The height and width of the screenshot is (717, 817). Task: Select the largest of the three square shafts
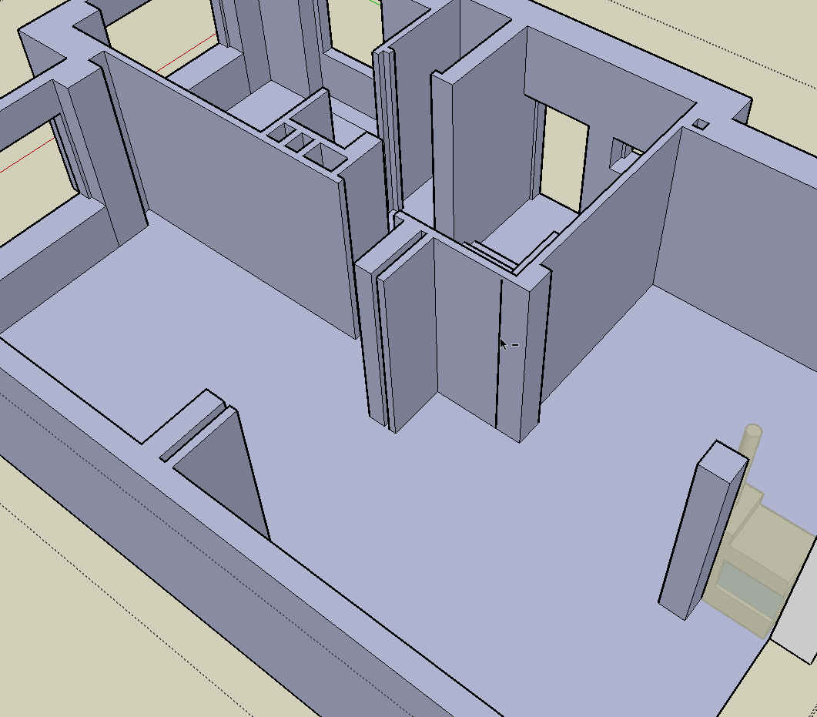coord(325,156)
